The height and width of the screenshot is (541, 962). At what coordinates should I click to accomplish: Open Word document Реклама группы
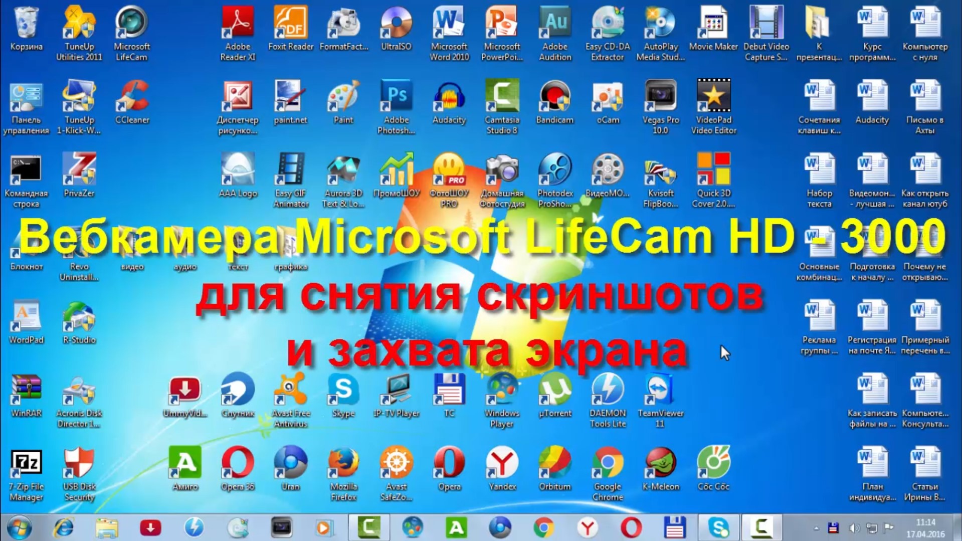pos(819,326)
